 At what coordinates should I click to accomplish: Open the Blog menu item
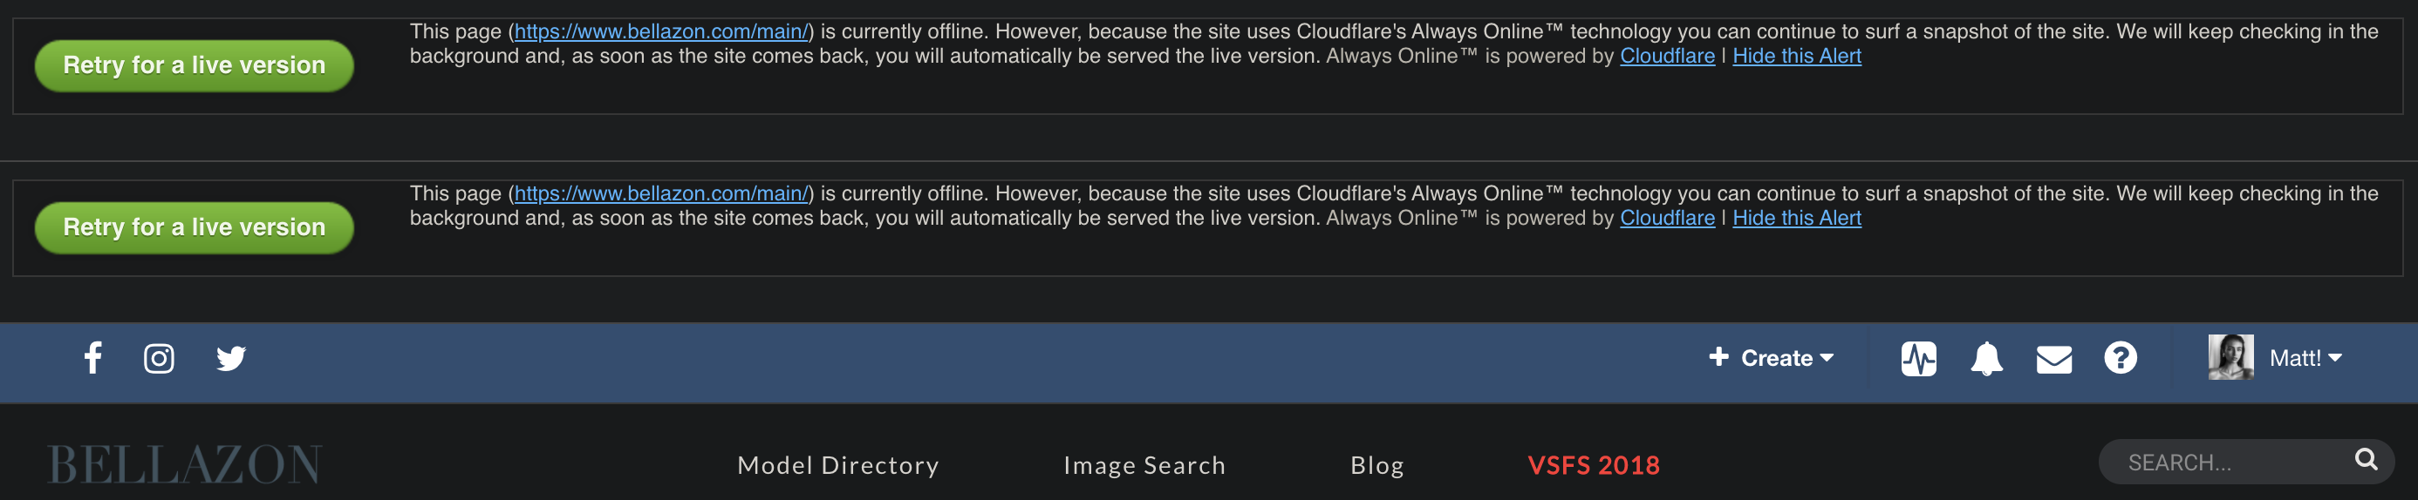click(1377, 465)
